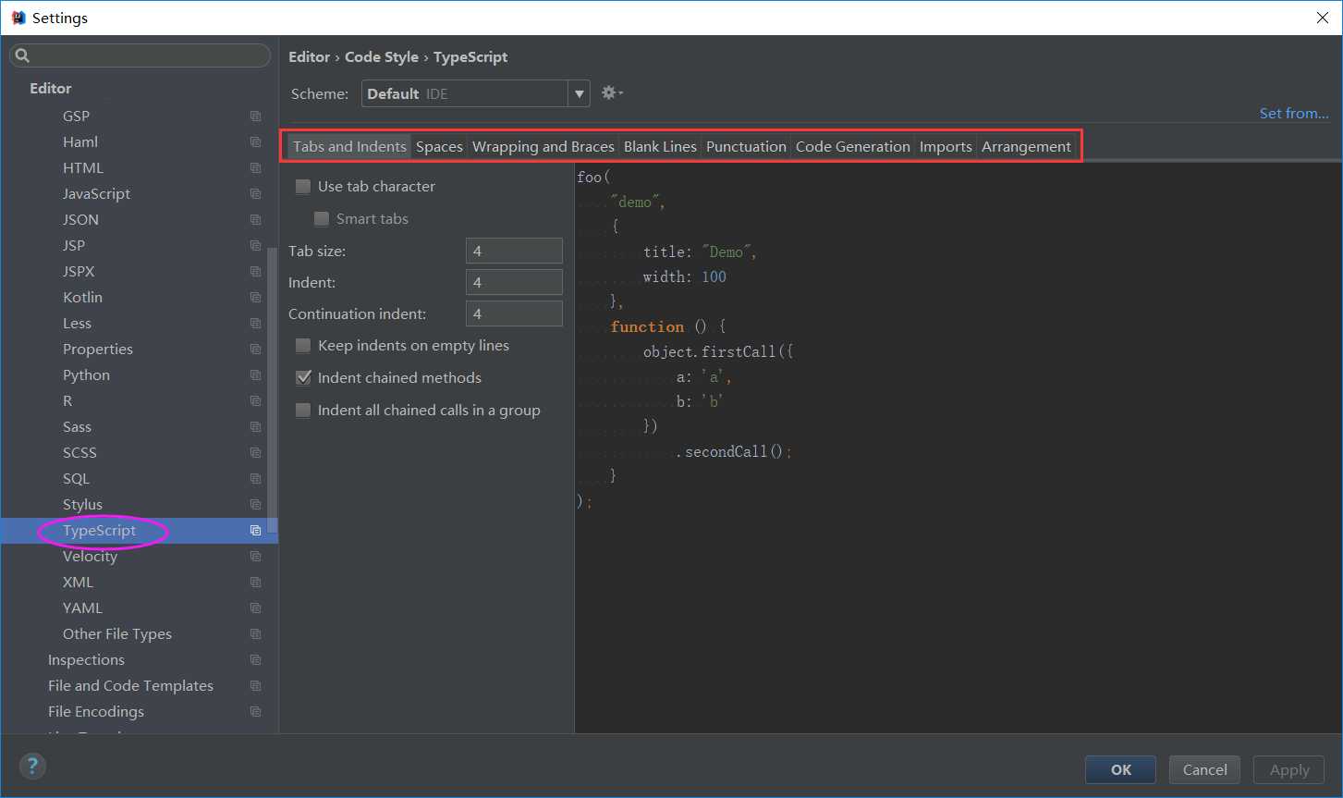Open the File Encodings settings page
Image resolution: width=1343 pixels, height=798 pixels.
pyautogui.click(x=96, y=712)
